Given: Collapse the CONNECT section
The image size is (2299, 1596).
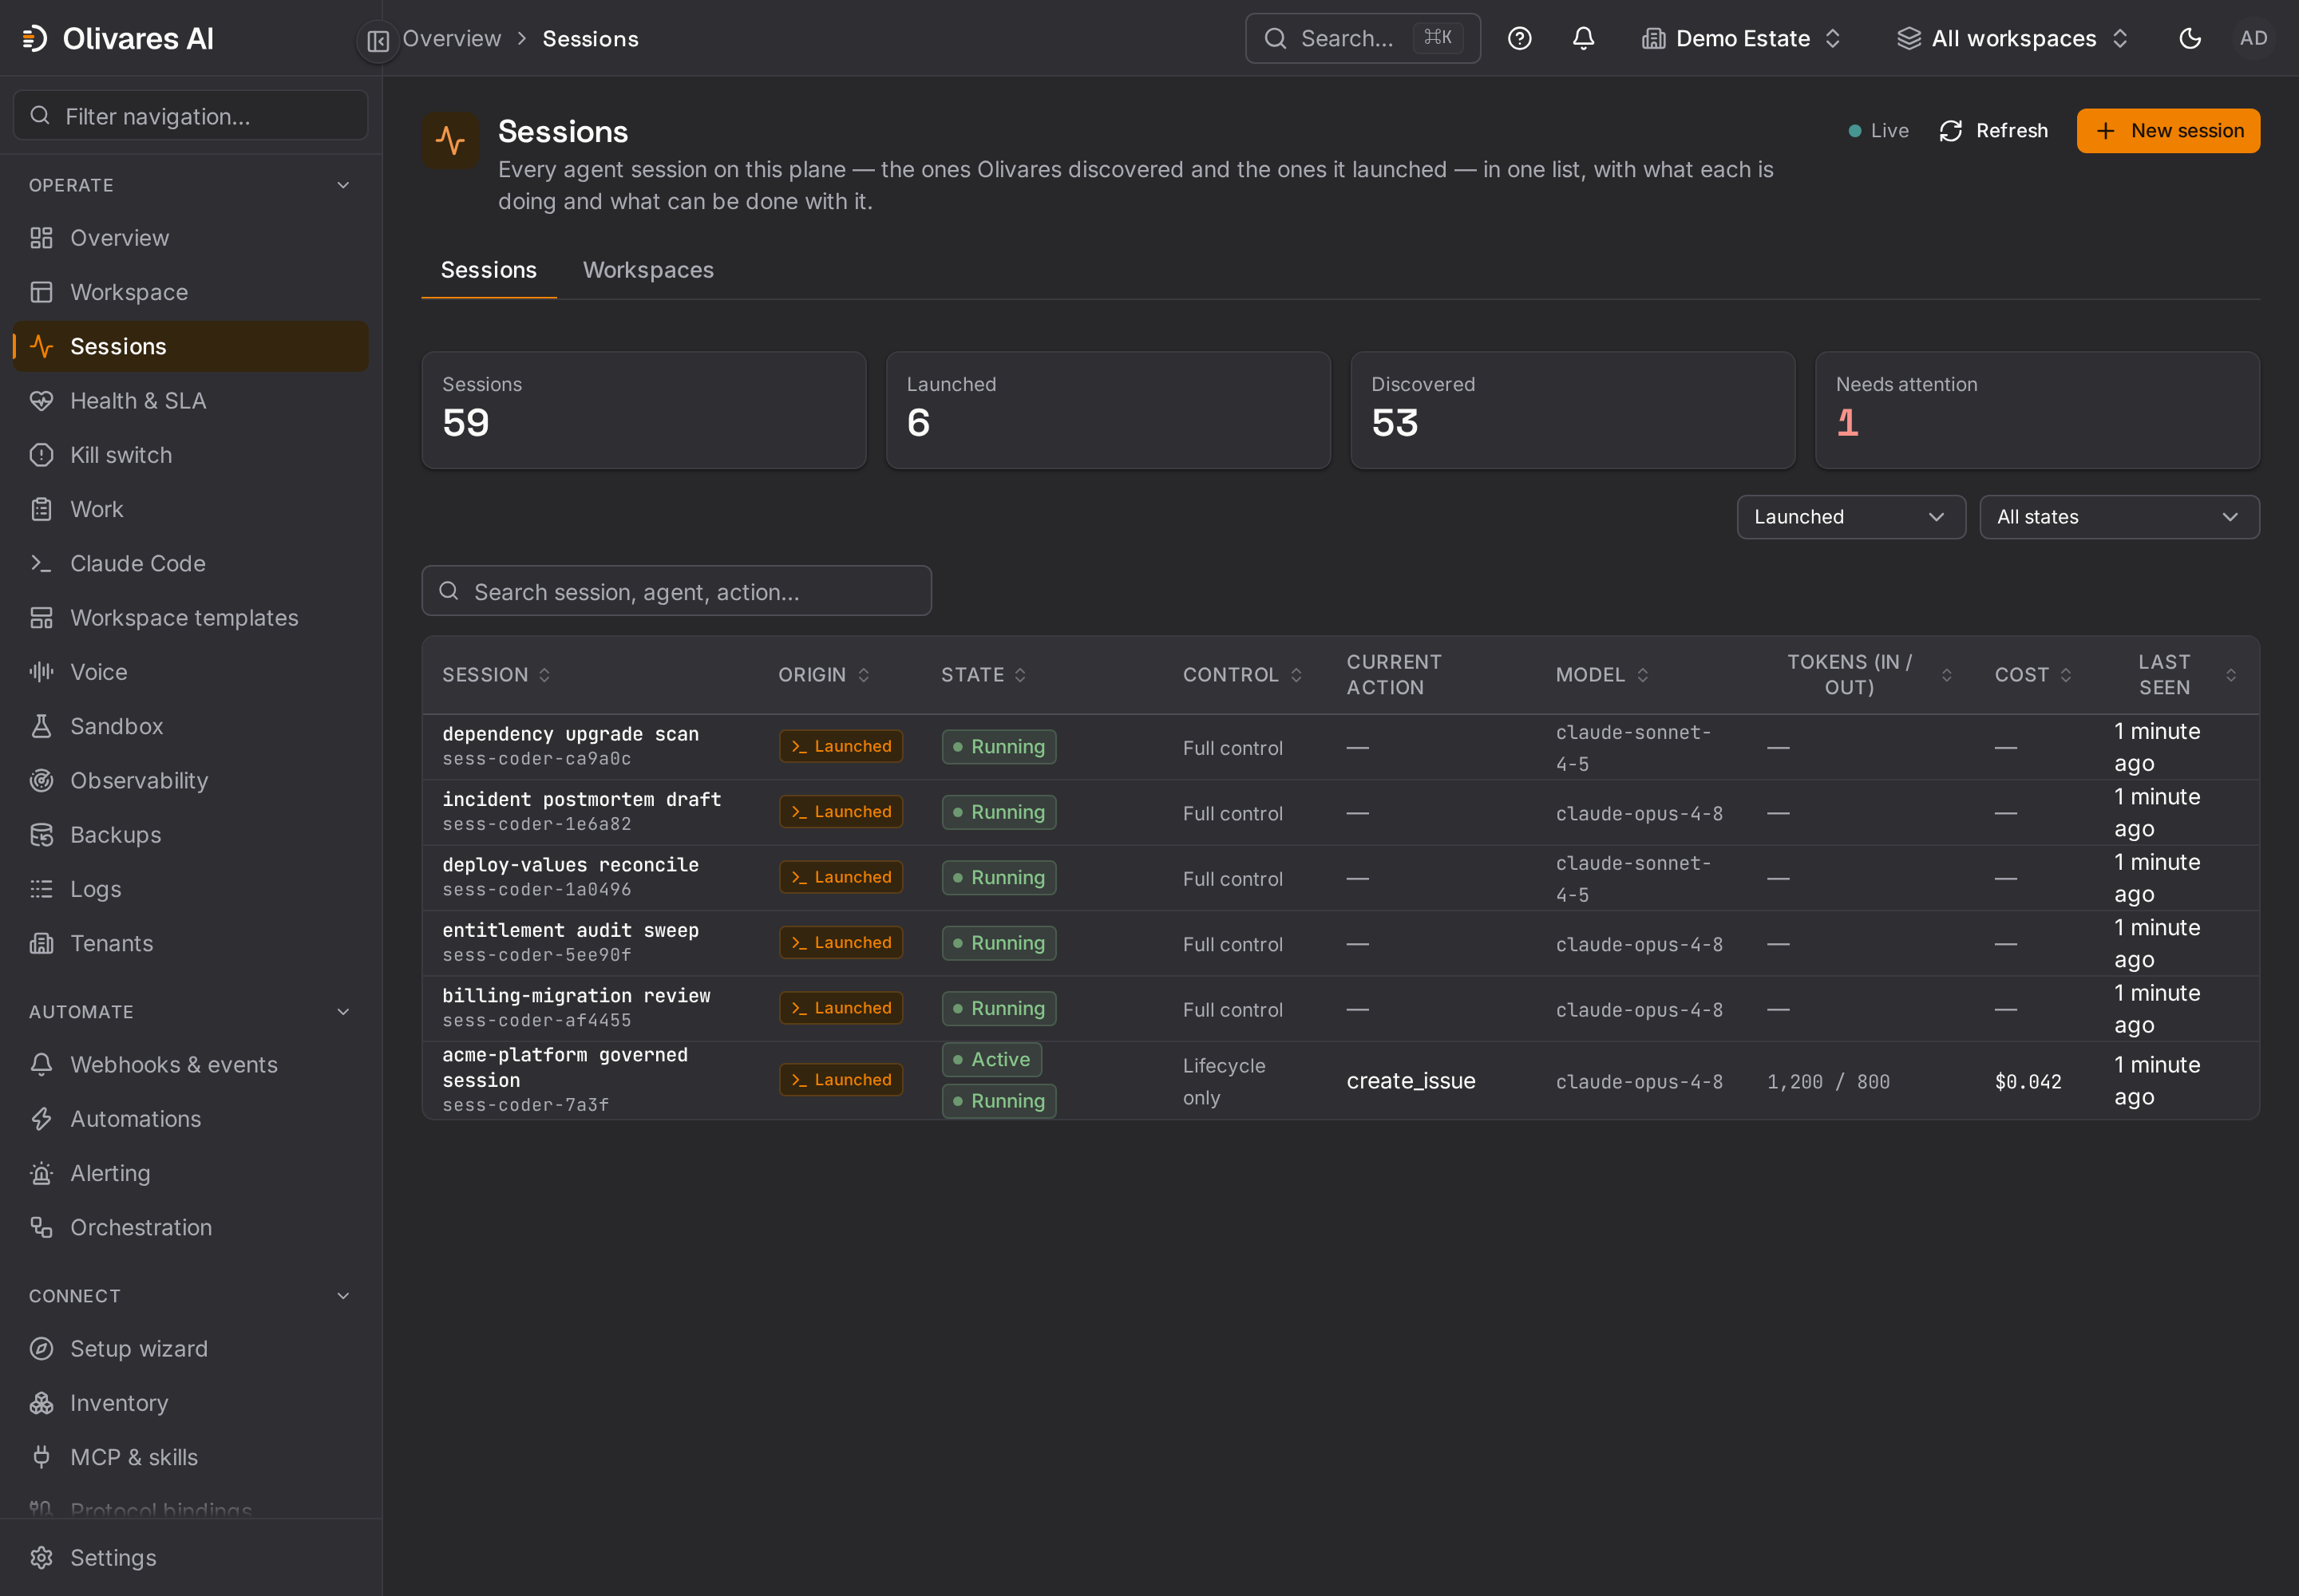Looking at the screenshot, I should [x=190, y=1296].
